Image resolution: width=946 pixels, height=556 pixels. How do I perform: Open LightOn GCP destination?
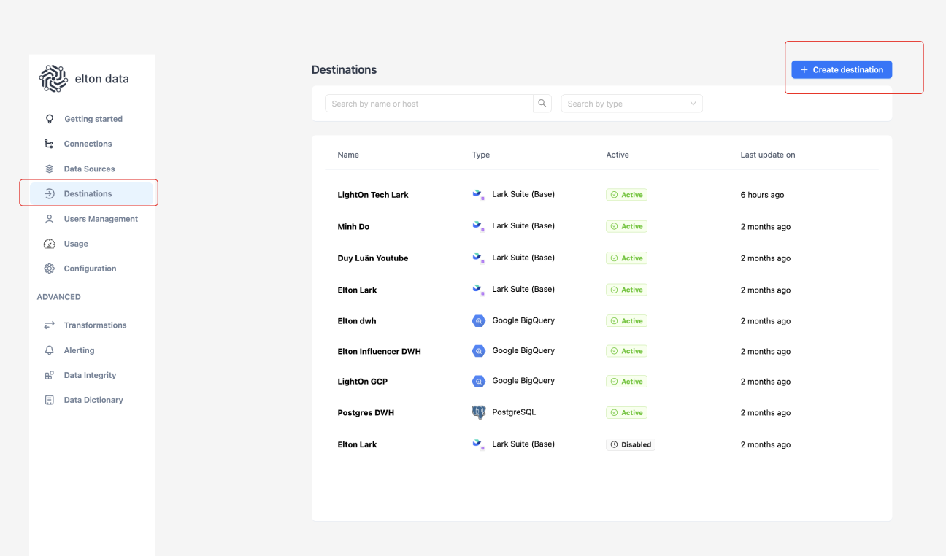coord(363,382)
